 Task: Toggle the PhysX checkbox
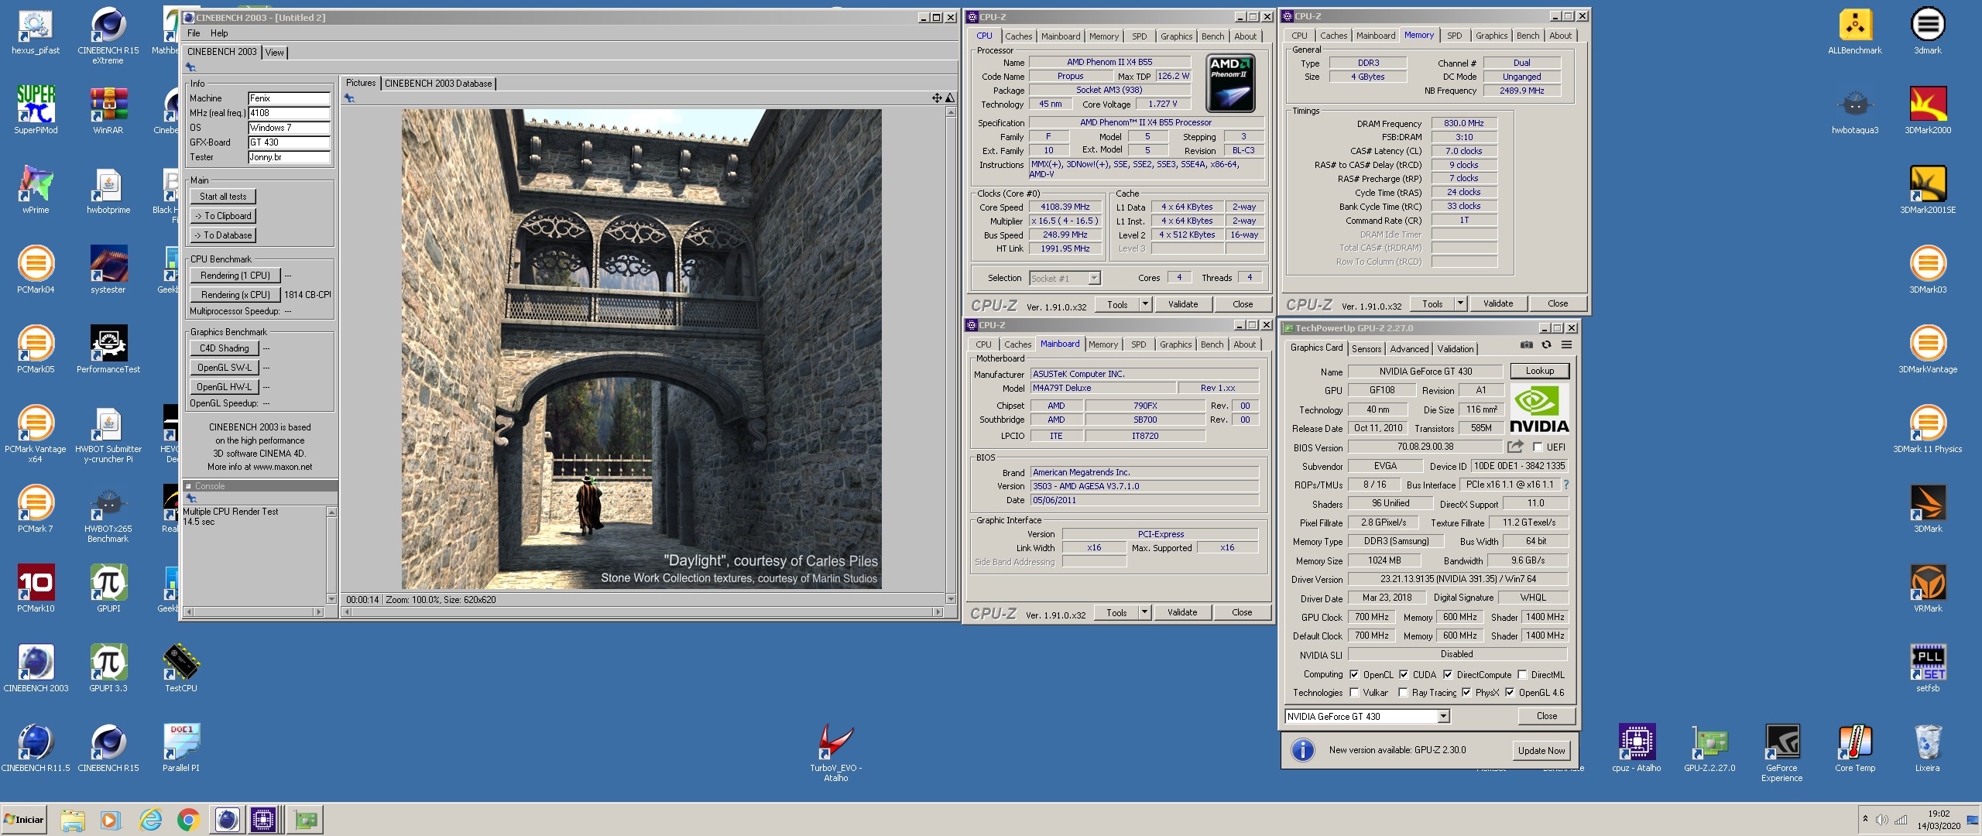pos(1466,693)
